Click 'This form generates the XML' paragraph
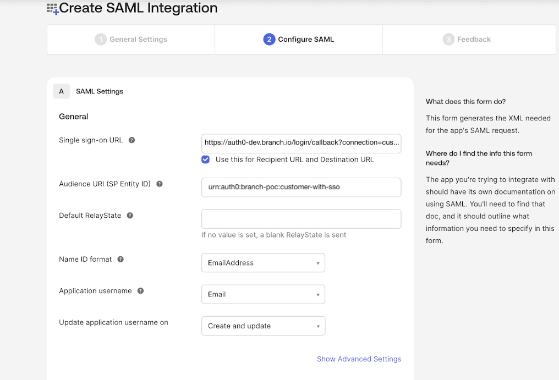This screenshot has height=380, width=559. (x=488, y=124)
